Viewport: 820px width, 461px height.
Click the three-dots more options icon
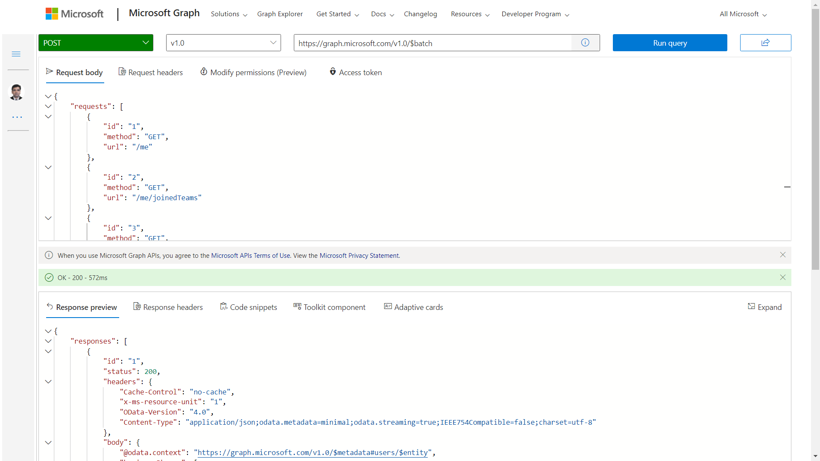(17, 117)
